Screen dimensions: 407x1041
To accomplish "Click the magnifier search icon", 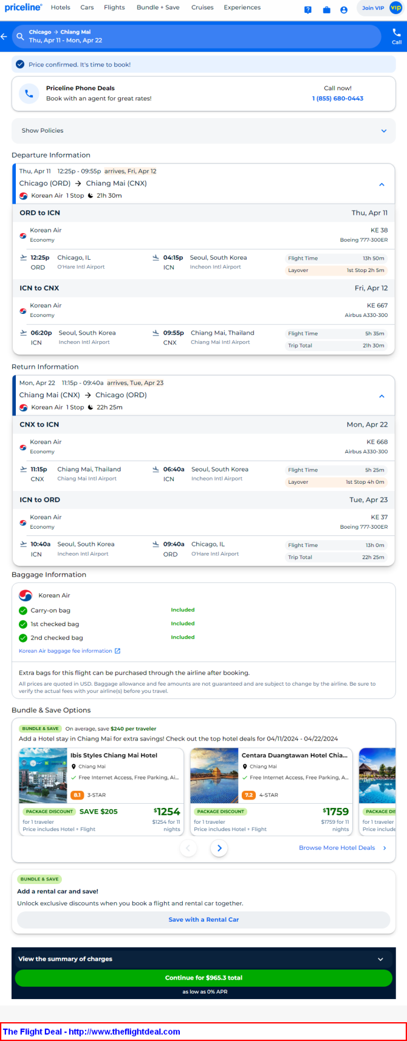I will (x=20, y=37).
